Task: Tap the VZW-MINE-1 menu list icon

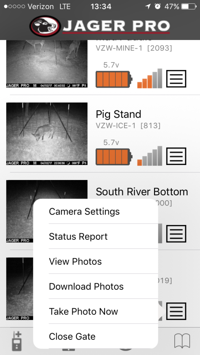Action: pos(176,79)
